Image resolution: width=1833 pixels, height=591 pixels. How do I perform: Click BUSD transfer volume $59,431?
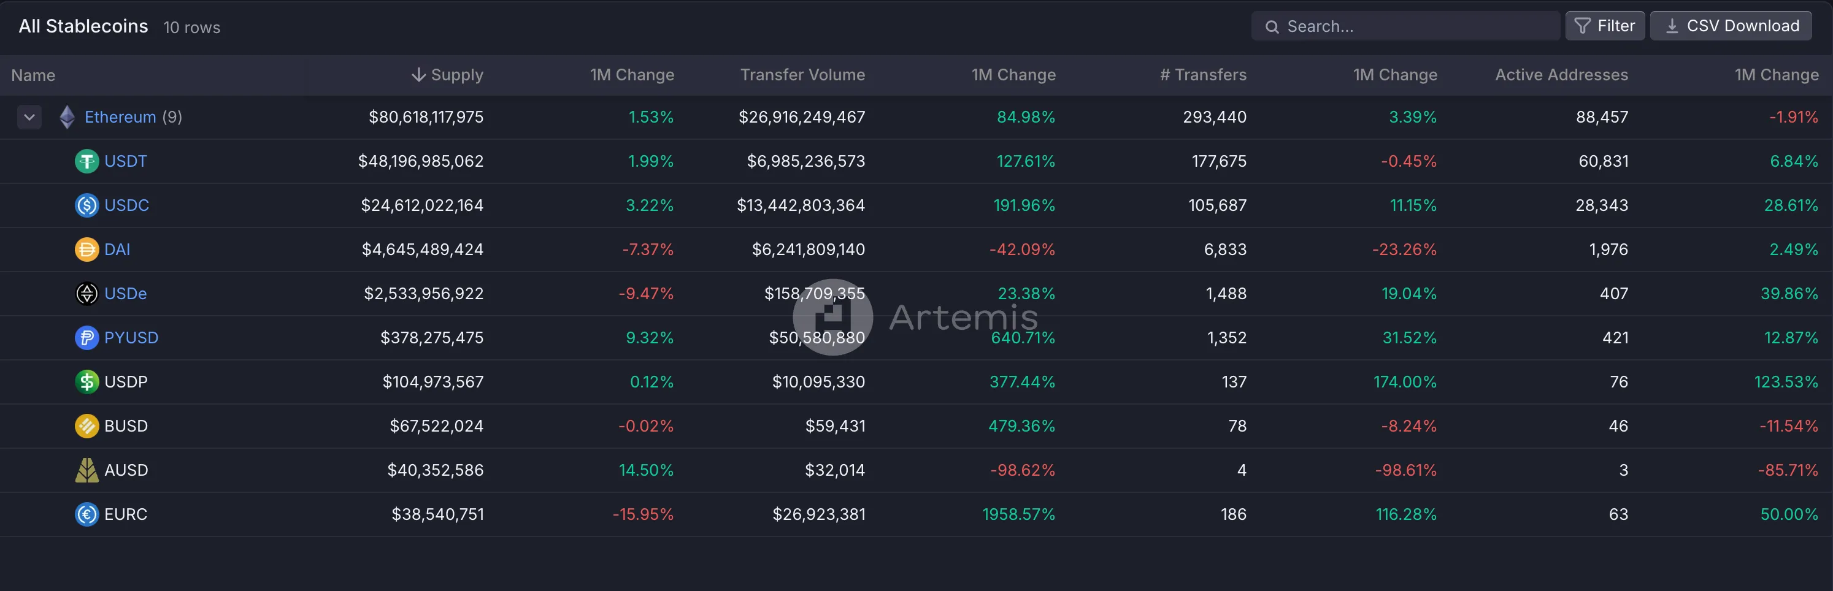coord(836,426)
